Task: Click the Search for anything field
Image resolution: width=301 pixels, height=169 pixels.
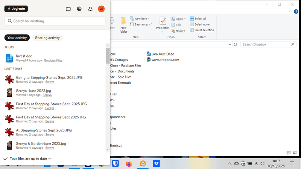Action: pyautogui.click(x=55, y=21)
